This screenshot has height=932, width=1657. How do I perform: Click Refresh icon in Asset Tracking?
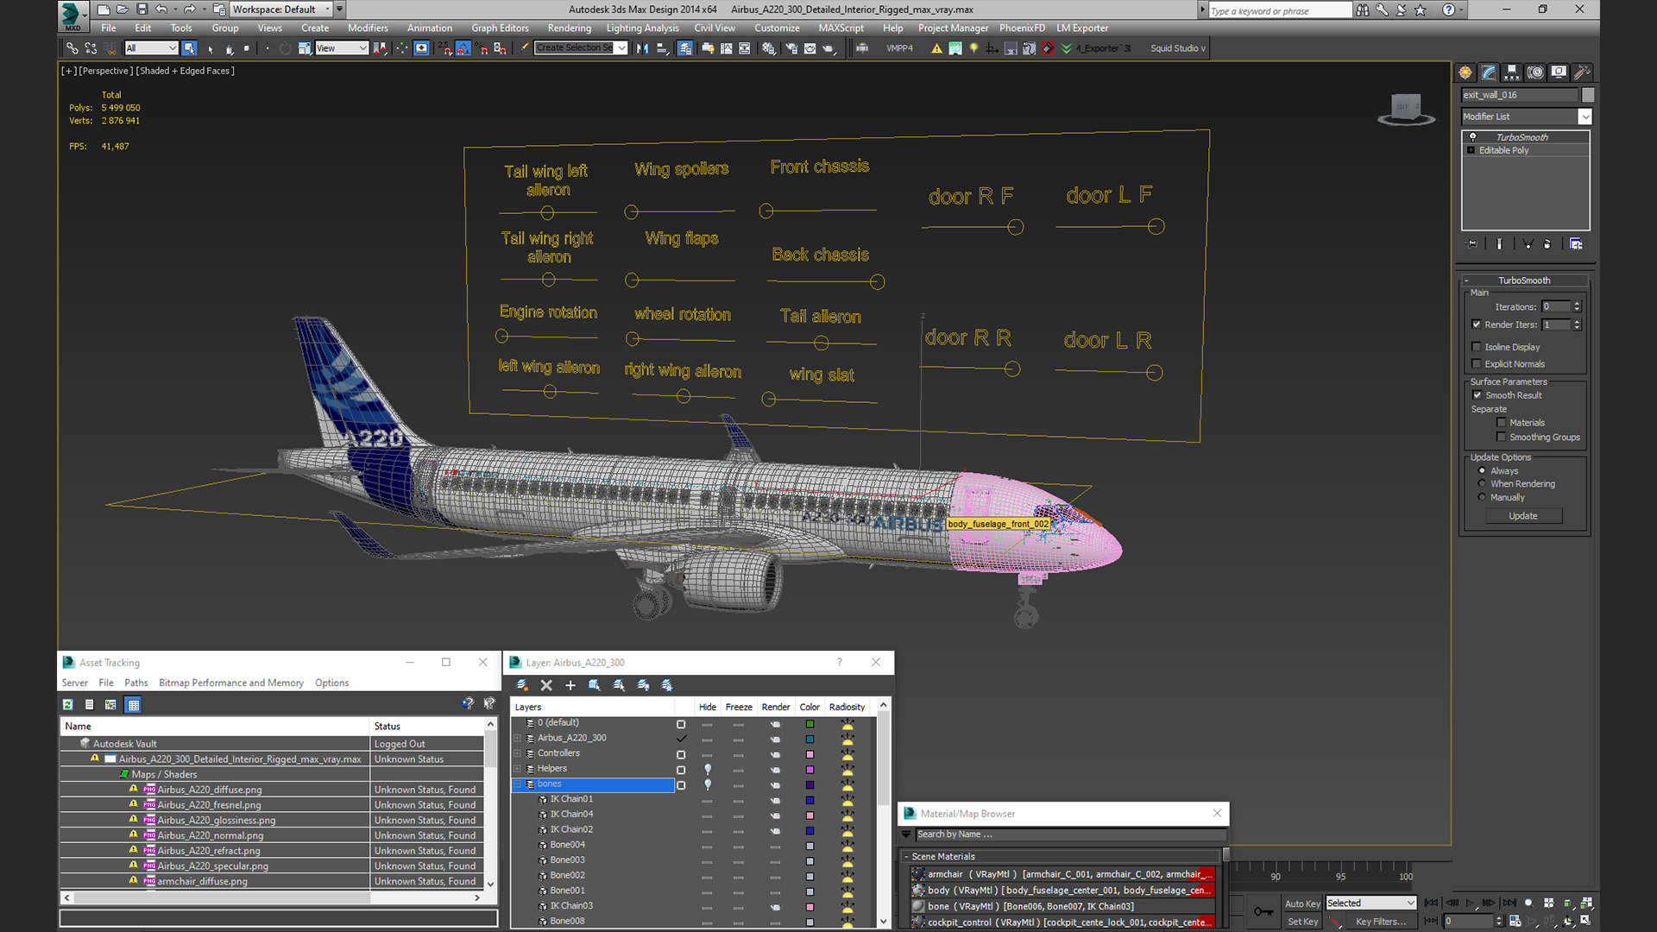pyautogui.click(x=68, y=705)
